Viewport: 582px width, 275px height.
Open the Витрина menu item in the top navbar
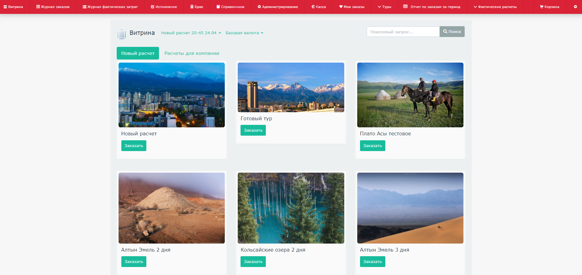pos(13,7)
